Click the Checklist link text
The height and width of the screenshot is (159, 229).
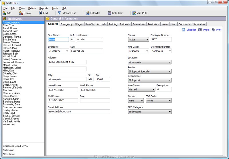[191, 30]
